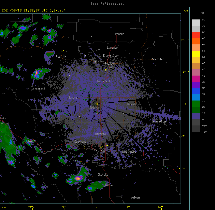Pick the bright yellow swatch in dBZ legend
This screenshot has width=215, height=210.
pyautogui.click(x=196, y=54)
